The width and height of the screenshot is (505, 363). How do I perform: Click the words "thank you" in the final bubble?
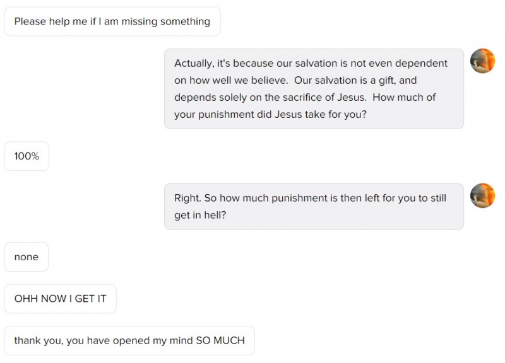tap(37, 340)
